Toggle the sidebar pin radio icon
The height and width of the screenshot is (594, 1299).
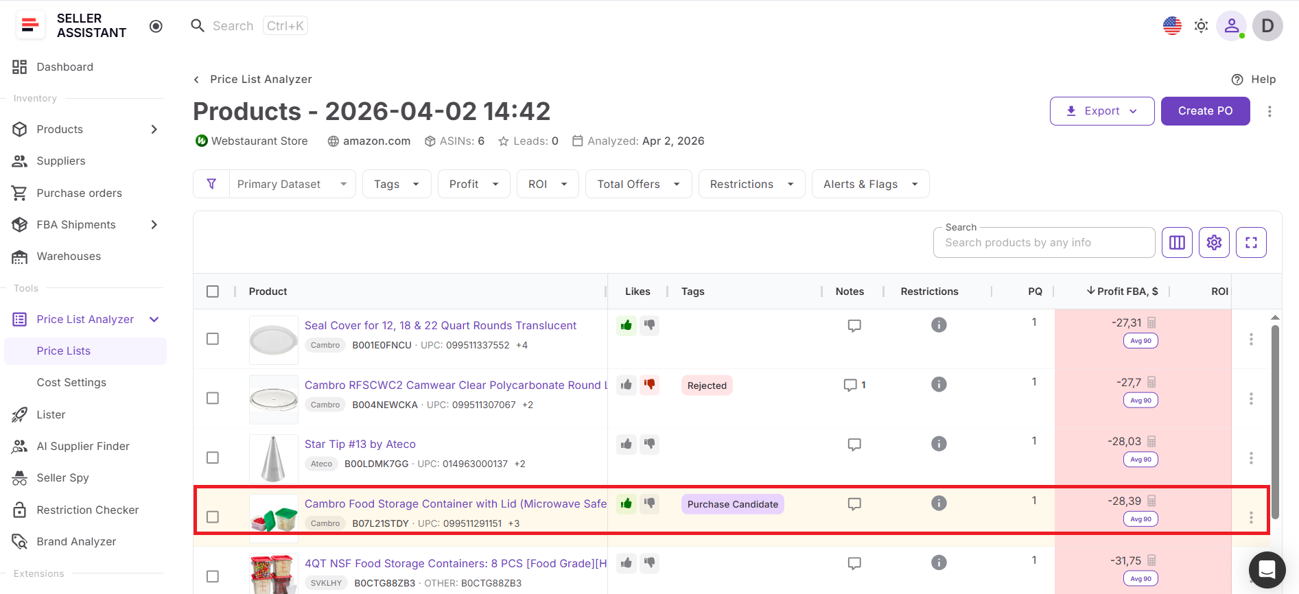click(x=156, y=26)
